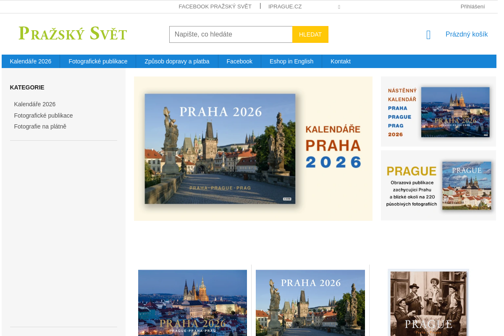Click the KATEGORIE sidebar heading

point(27,87)
